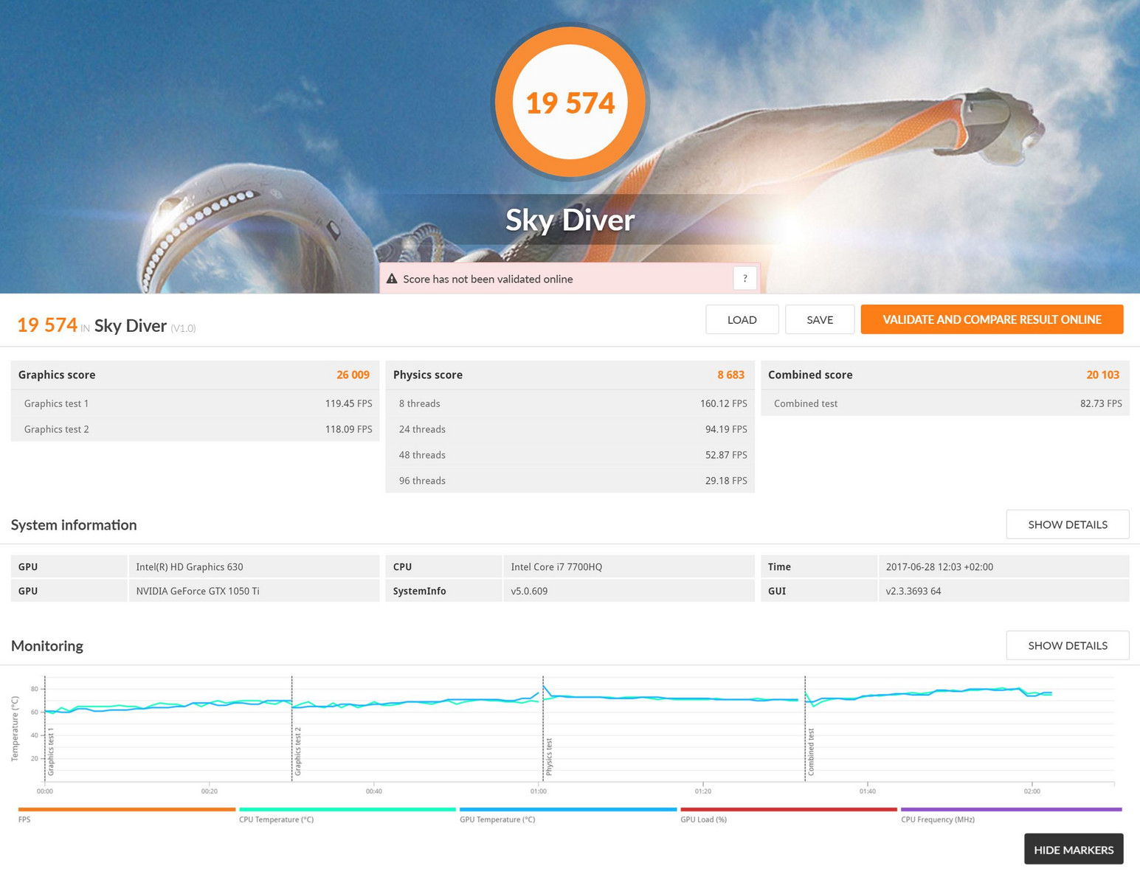
Task: Select the Physics test chart marker
Action: tap(549, 757)
